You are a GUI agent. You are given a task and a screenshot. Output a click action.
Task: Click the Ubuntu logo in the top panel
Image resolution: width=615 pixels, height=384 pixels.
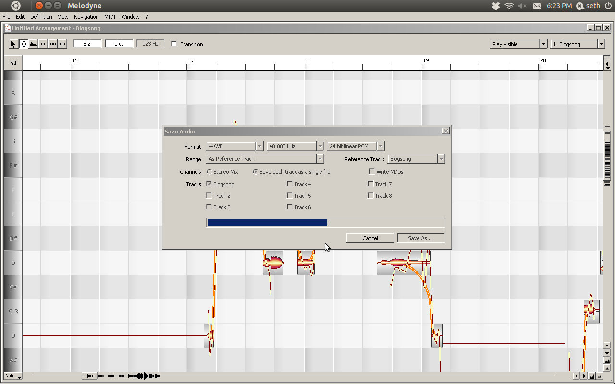[x=16, y=6]
